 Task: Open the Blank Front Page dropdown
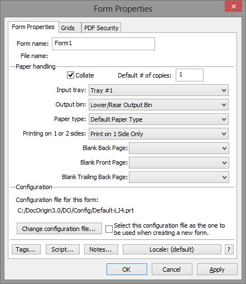tap(179, 163)
